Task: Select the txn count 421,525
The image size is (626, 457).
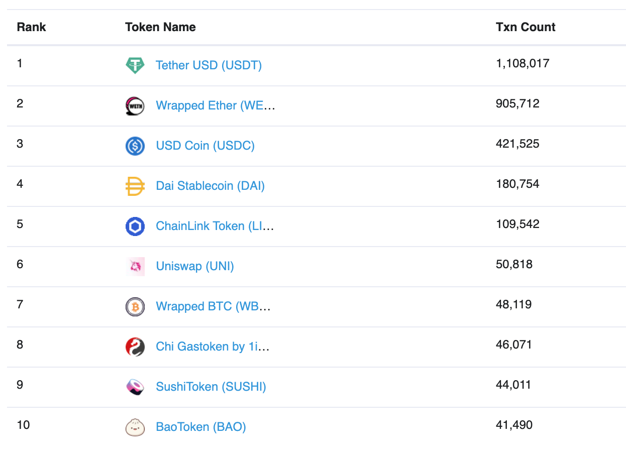Action: coord(517,144)
